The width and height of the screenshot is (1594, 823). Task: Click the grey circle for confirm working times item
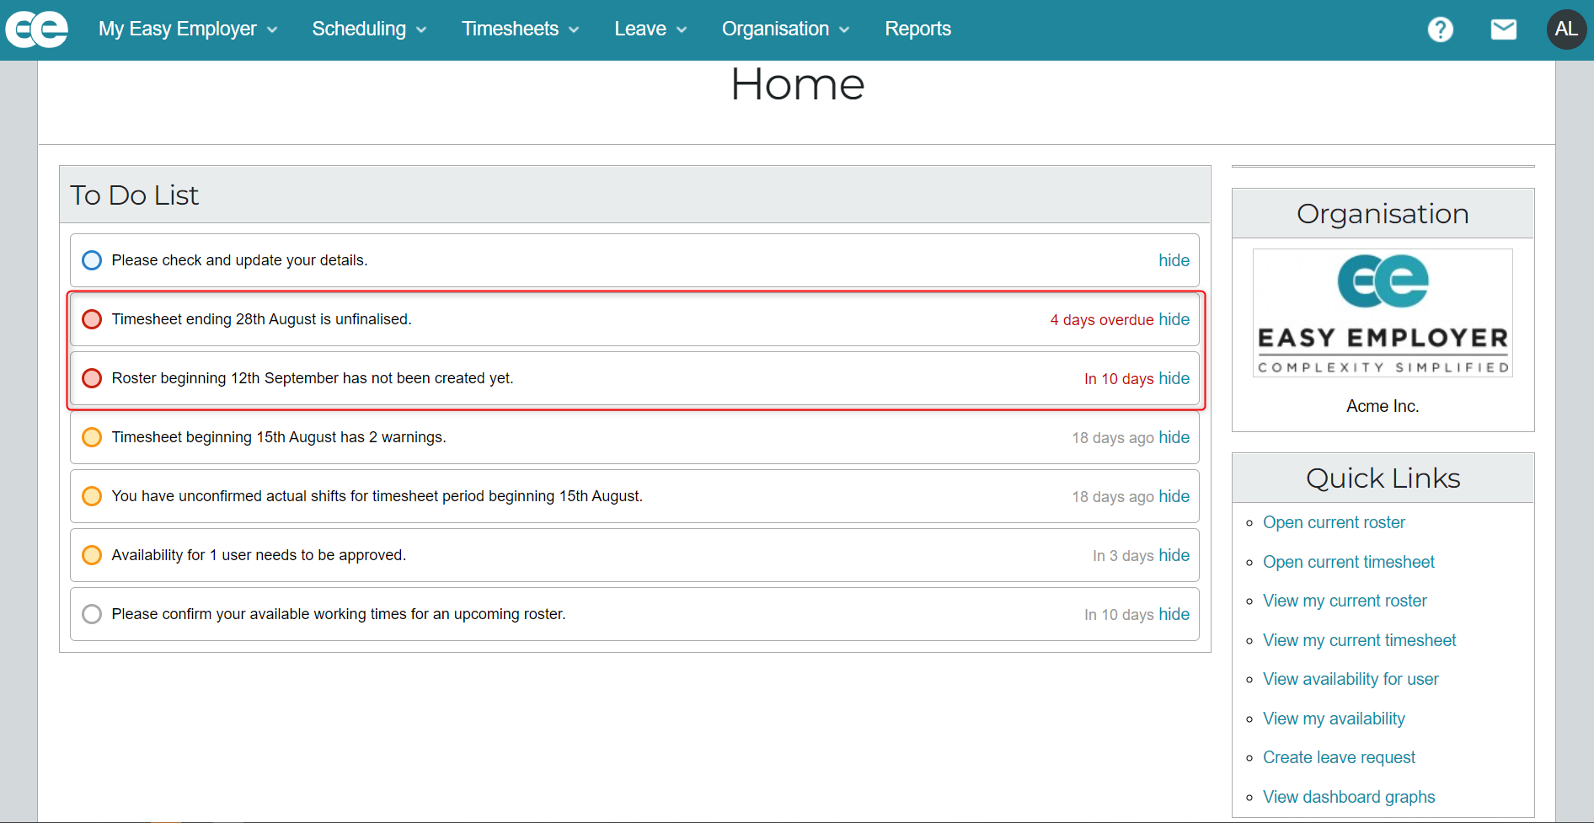[x=92, y=614]
